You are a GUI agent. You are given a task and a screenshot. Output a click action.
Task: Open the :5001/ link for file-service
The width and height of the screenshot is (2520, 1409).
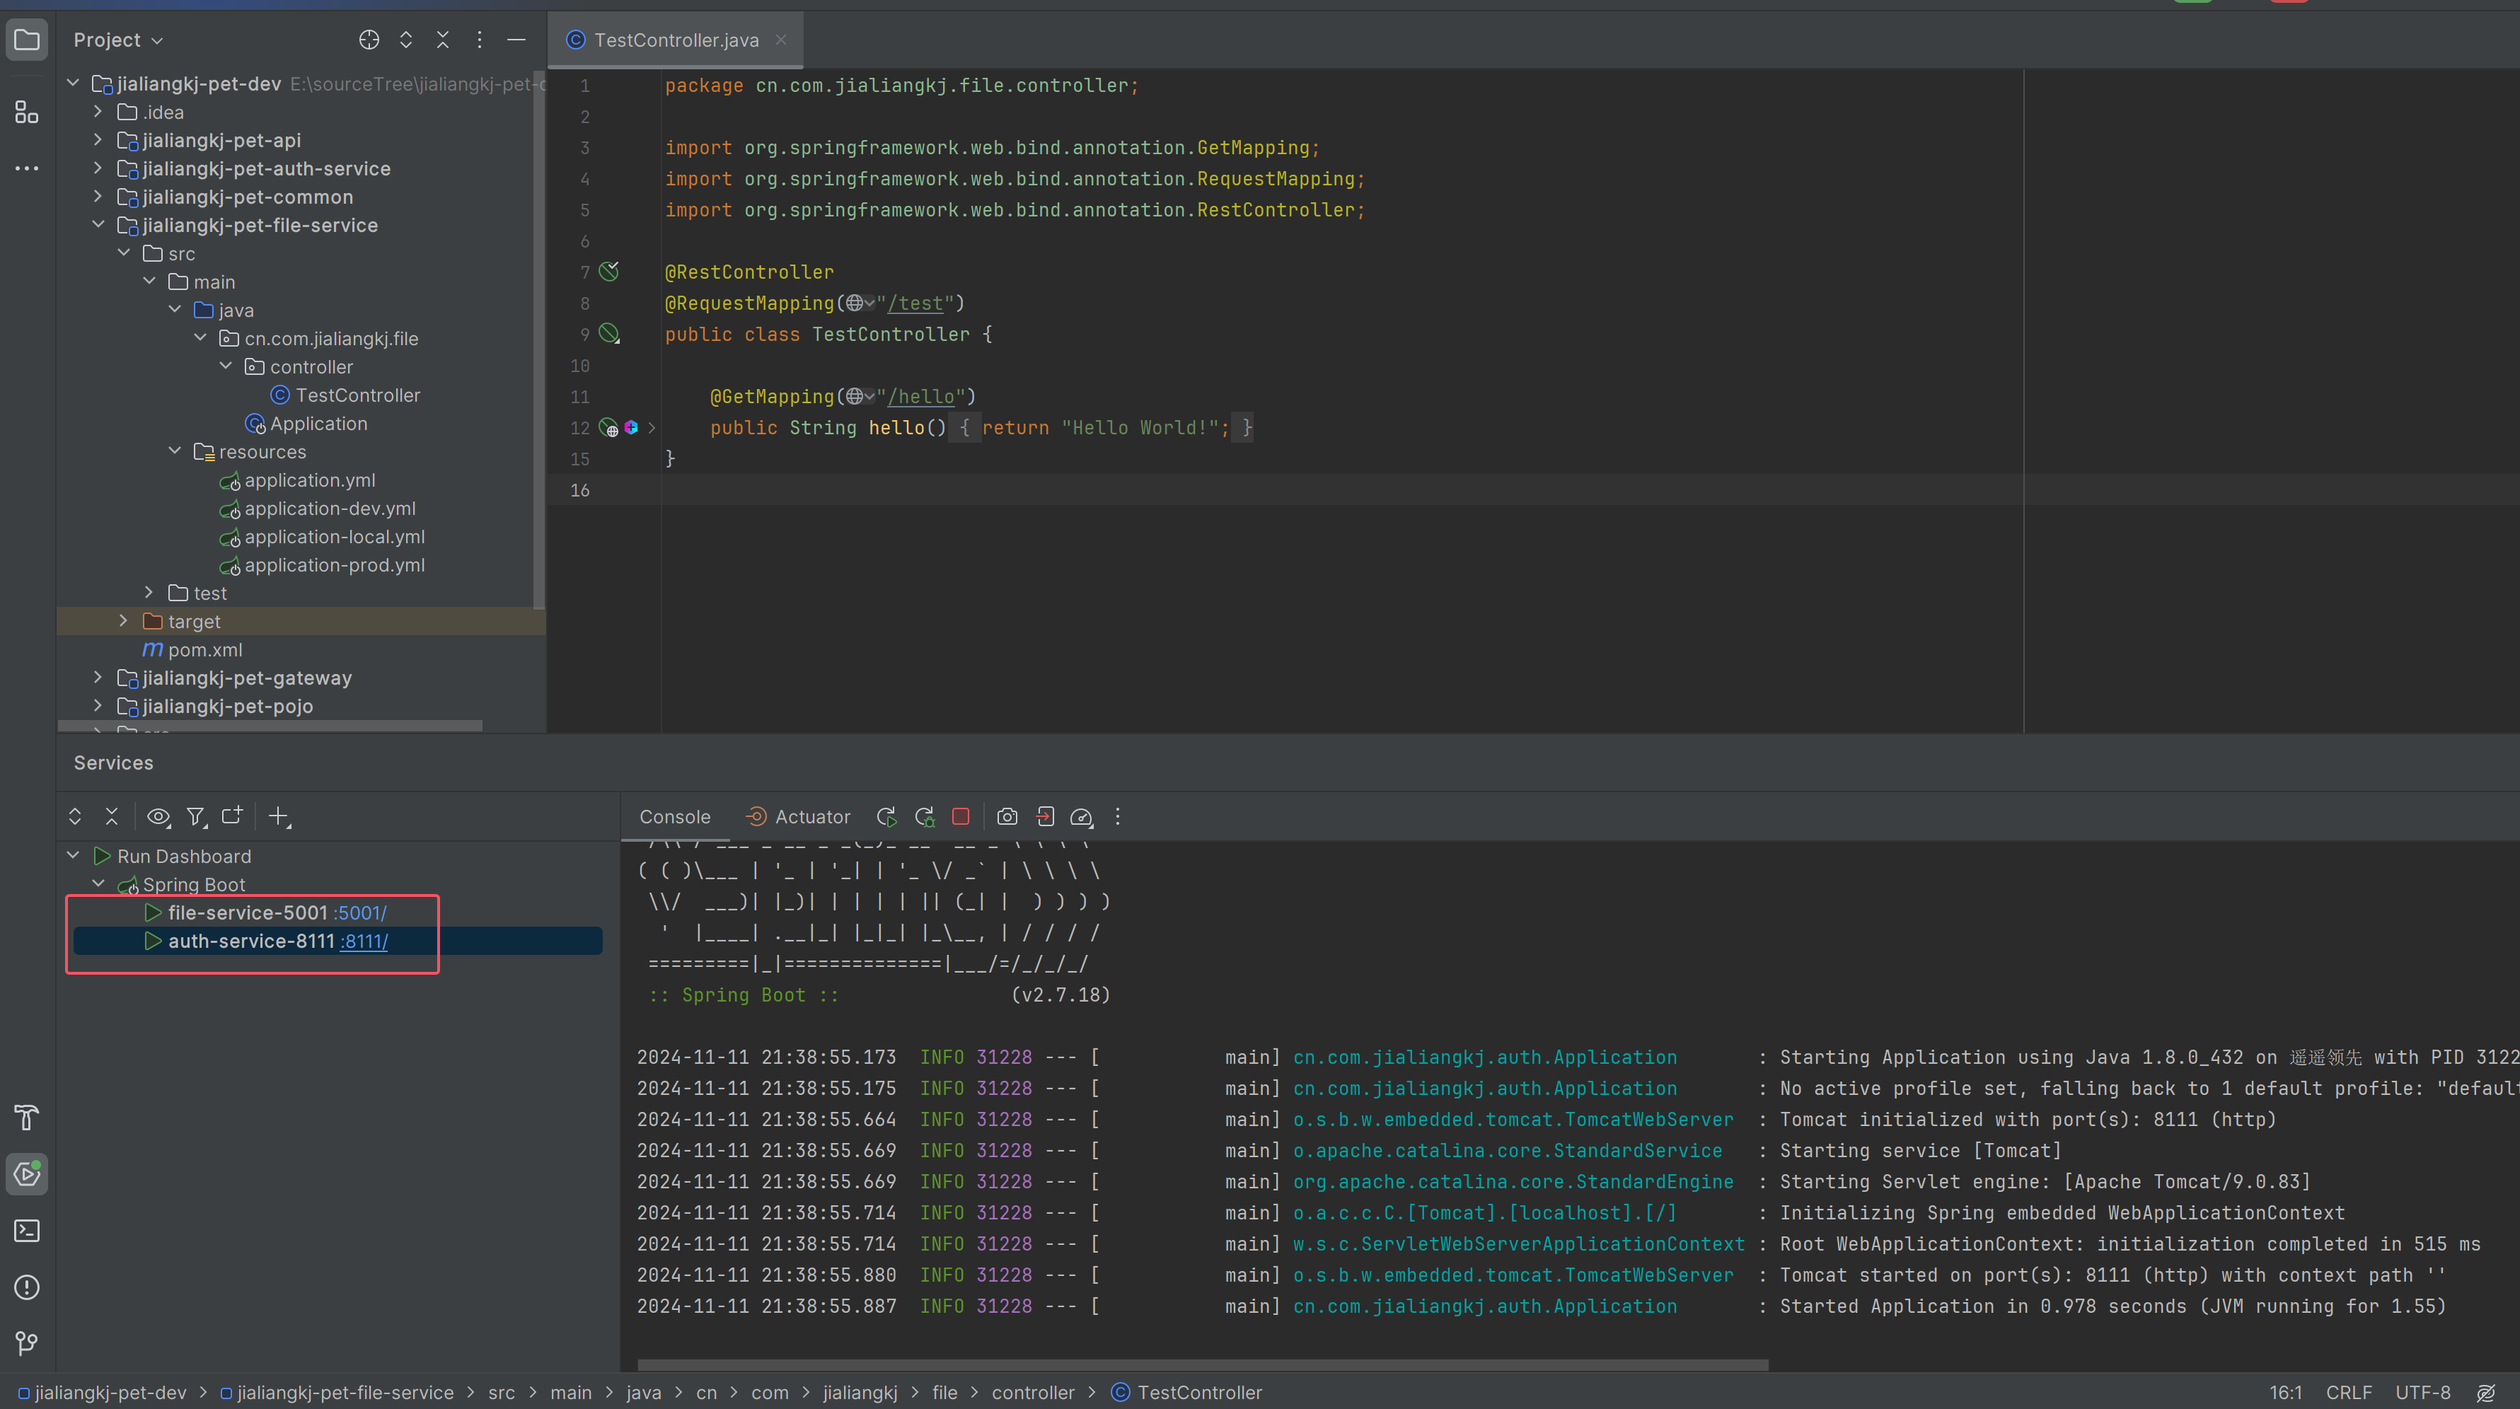pos(360,912)
